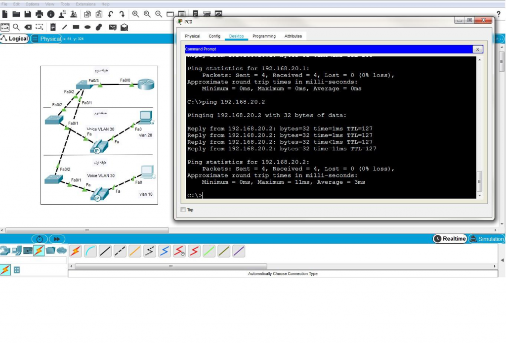The image size is (506, 343).
Task: Choose Network Devices category
Action: coord(5,251)
